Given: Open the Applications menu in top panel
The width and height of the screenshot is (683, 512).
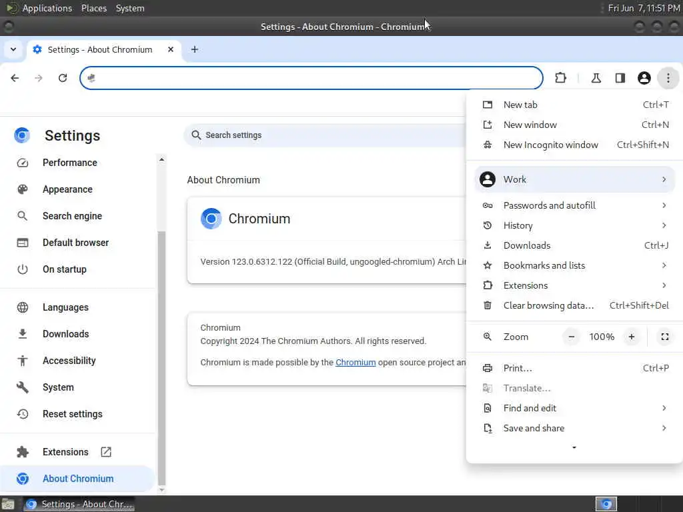Looking at the screenshot, I should [x=47, y=8].
